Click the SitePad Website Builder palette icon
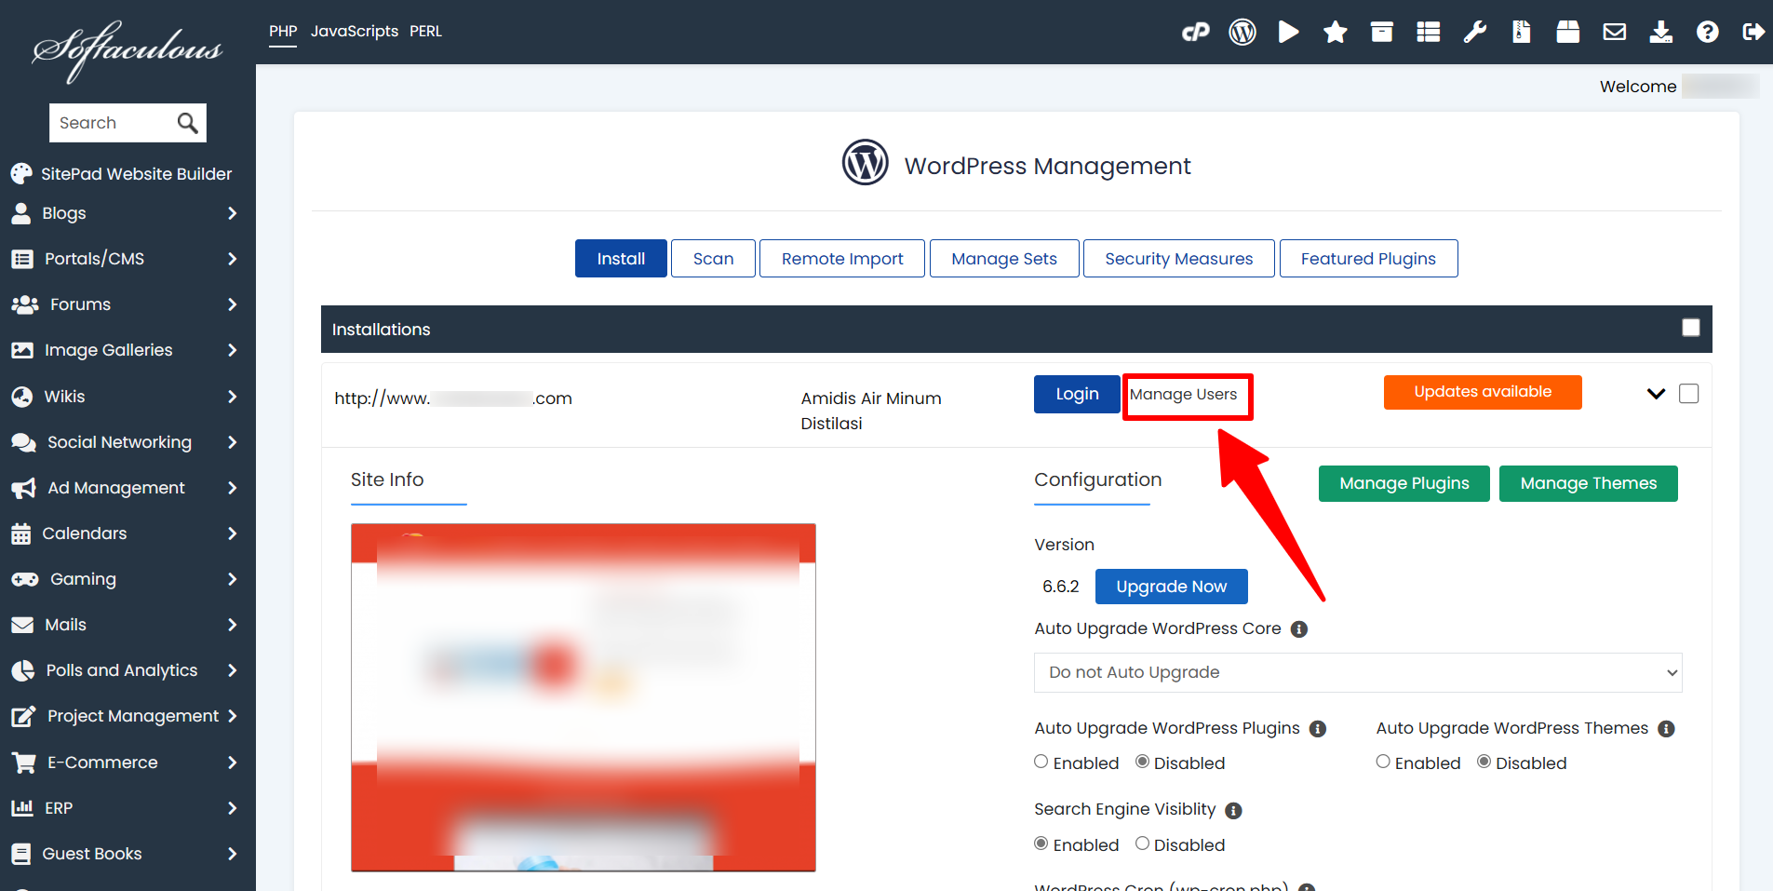1773x891 pixels. click(21, 174)
